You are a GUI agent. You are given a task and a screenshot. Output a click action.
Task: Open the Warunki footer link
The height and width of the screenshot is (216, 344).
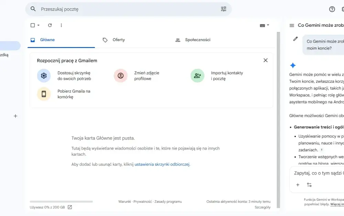tap(125, 202)
